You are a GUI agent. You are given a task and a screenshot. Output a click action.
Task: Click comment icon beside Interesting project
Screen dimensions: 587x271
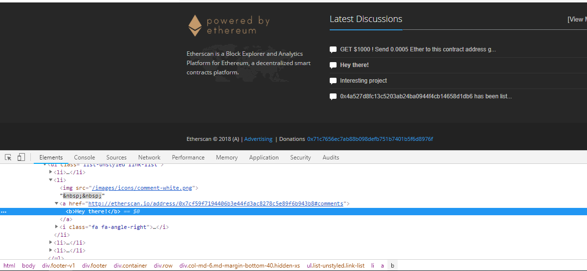pyautogui.click(x=333, y=81)
